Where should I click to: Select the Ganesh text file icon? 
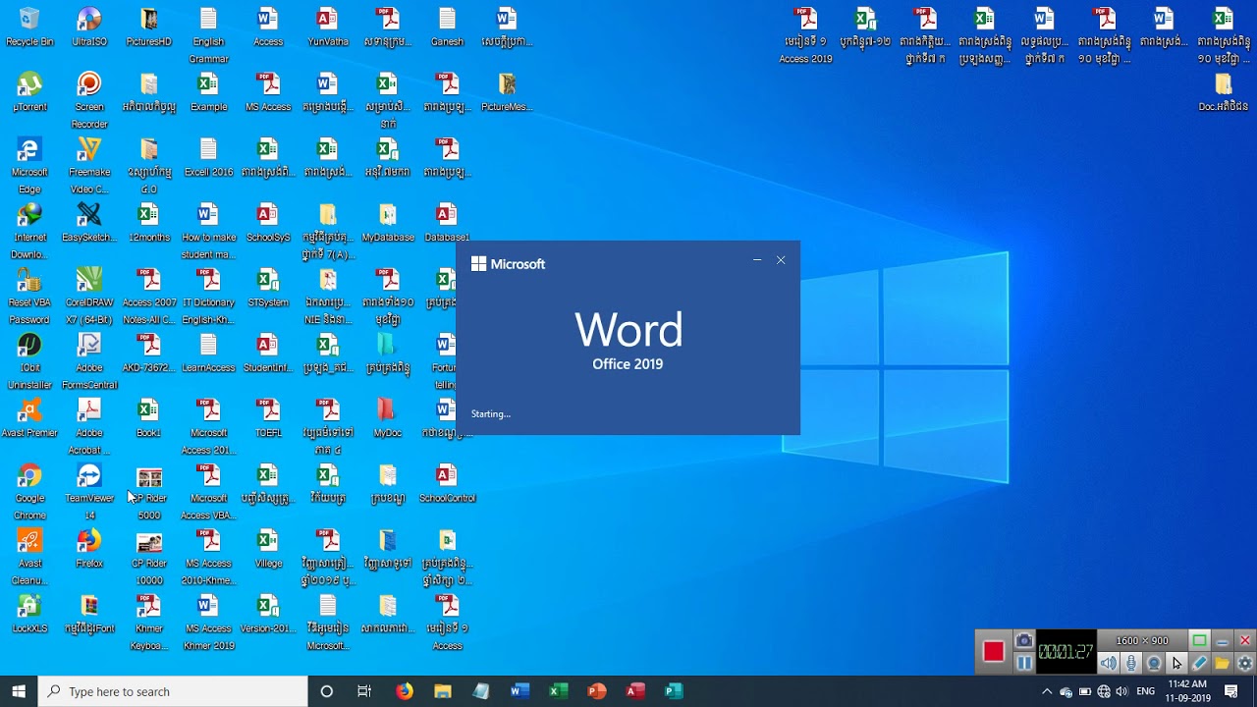447,27
